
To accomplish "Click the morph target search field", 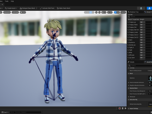I will [x=140, y=17].
